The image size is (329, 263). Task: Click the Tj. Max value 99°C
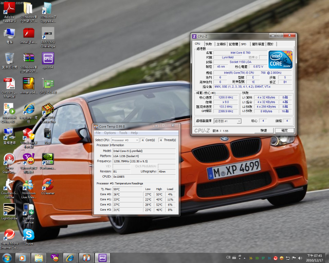pos(127,189)
